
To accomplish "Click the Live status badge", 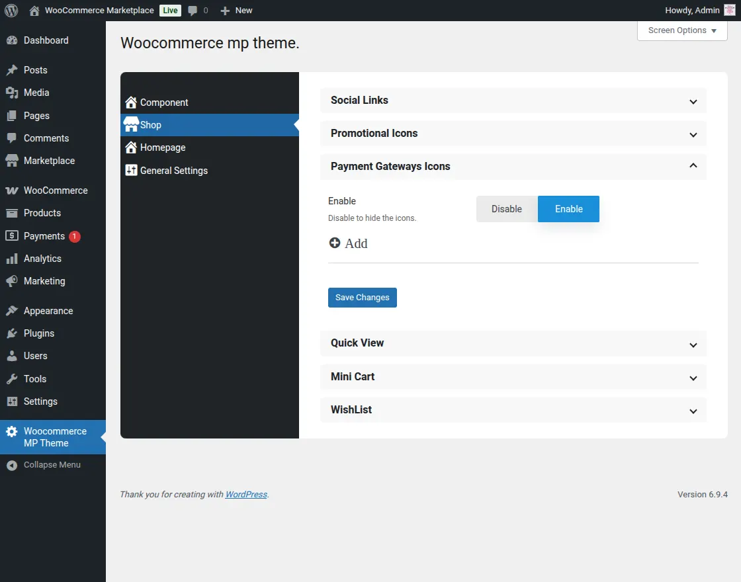I will coord(170,11).
